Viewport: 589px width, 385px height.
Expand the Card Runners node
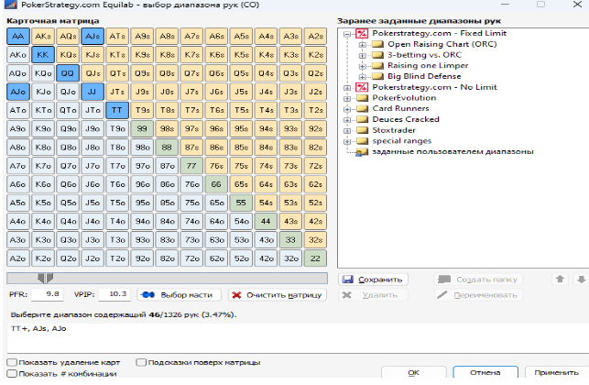tap(347, 109)
